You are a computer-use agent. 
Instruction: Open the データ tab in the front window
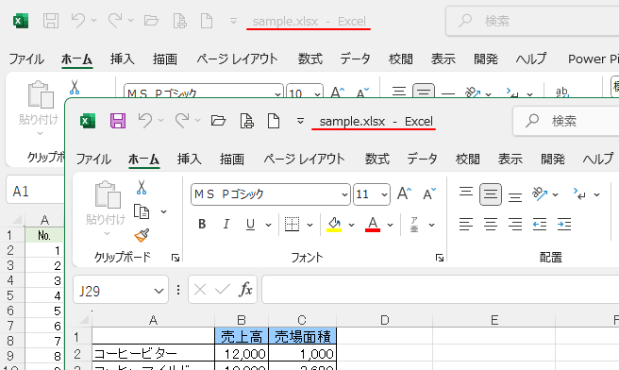click(x=423, y=160)
